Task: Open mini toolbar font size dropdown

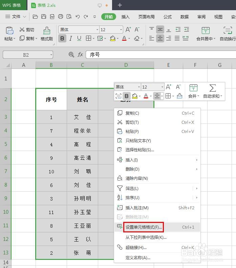Action: click(162, 87)
